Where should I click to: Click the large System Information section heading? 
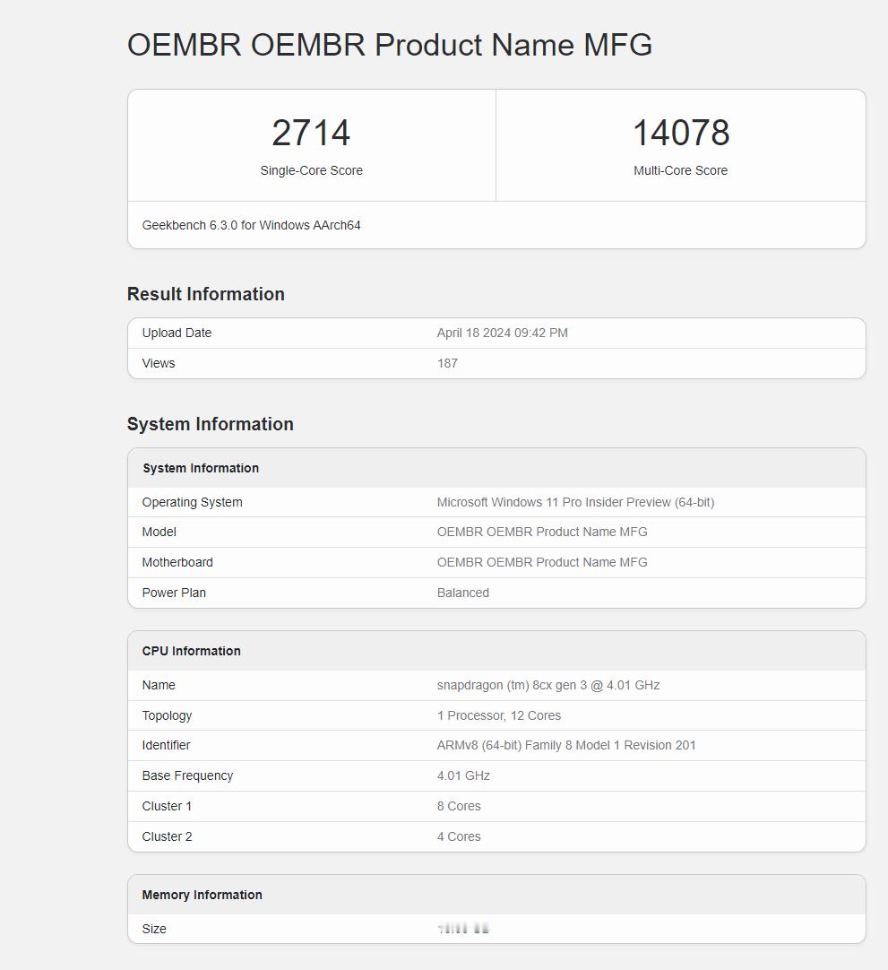pos(211,424)
